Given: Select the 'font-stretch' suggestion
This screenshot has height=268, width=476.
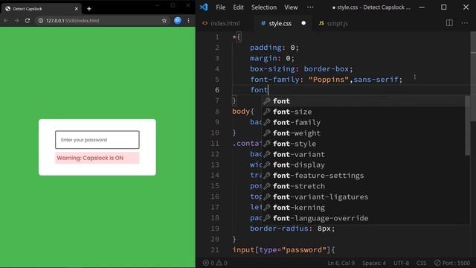Looking at the screenshot, I should [364, 186].
